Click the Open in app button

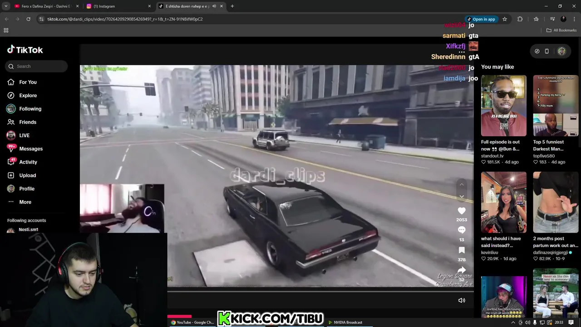coord(481,19)
